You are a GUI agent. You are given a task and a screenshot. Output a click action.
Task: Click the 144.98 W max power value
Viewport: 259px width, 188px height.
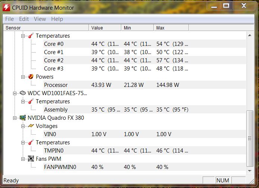point(168,85)
